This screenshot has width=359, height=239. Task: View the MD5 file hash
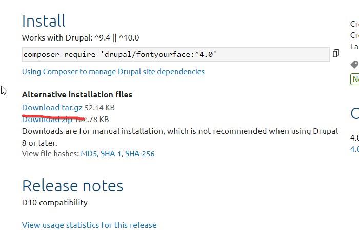(x=89, y=154)
